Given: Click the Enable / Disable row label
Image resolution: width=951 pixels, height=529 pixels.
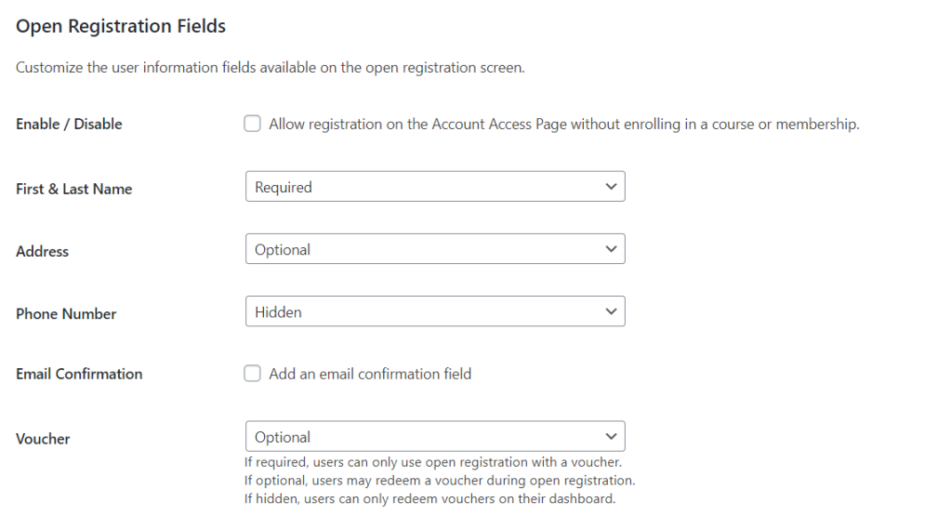Looking at the screenshot, I should pyautogui.click(x=69, y=124).
